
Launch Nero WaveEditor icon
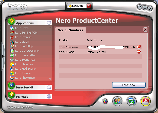pyautogui.click(x=12, y=55)
